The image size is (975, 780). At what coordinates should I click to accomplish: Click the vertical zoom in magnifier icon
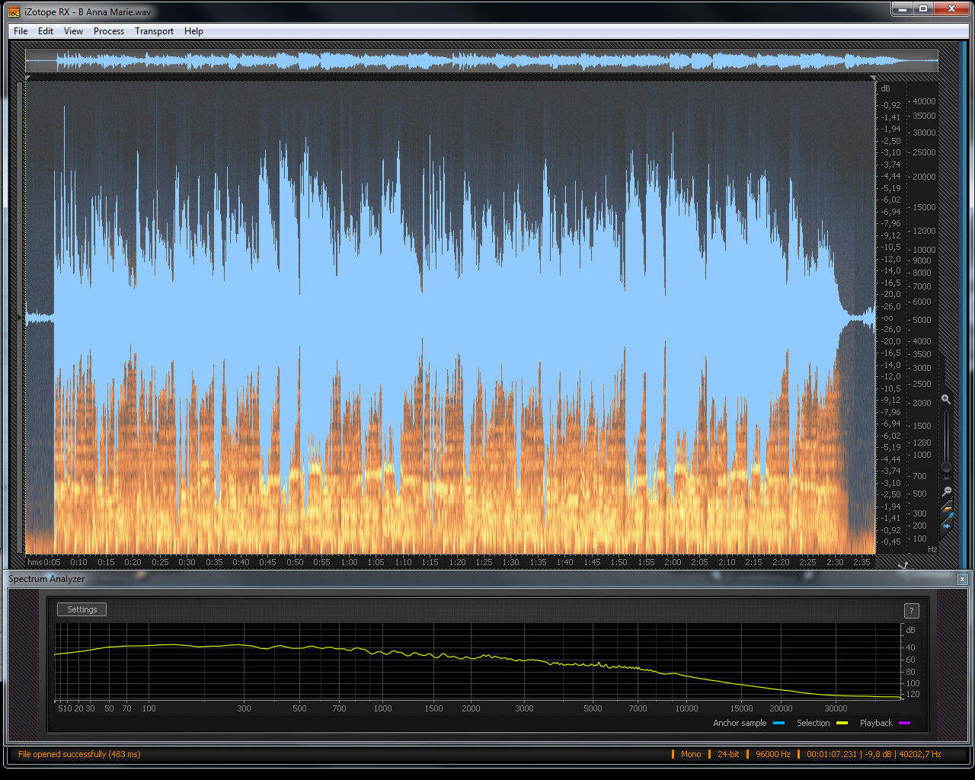946,399
